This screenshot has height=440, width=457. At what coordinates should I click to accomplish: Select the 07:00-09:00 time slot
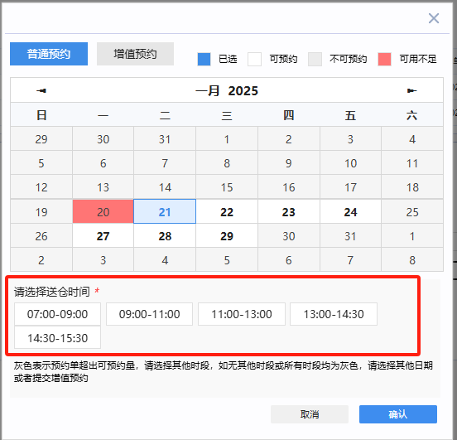[57, 314]
